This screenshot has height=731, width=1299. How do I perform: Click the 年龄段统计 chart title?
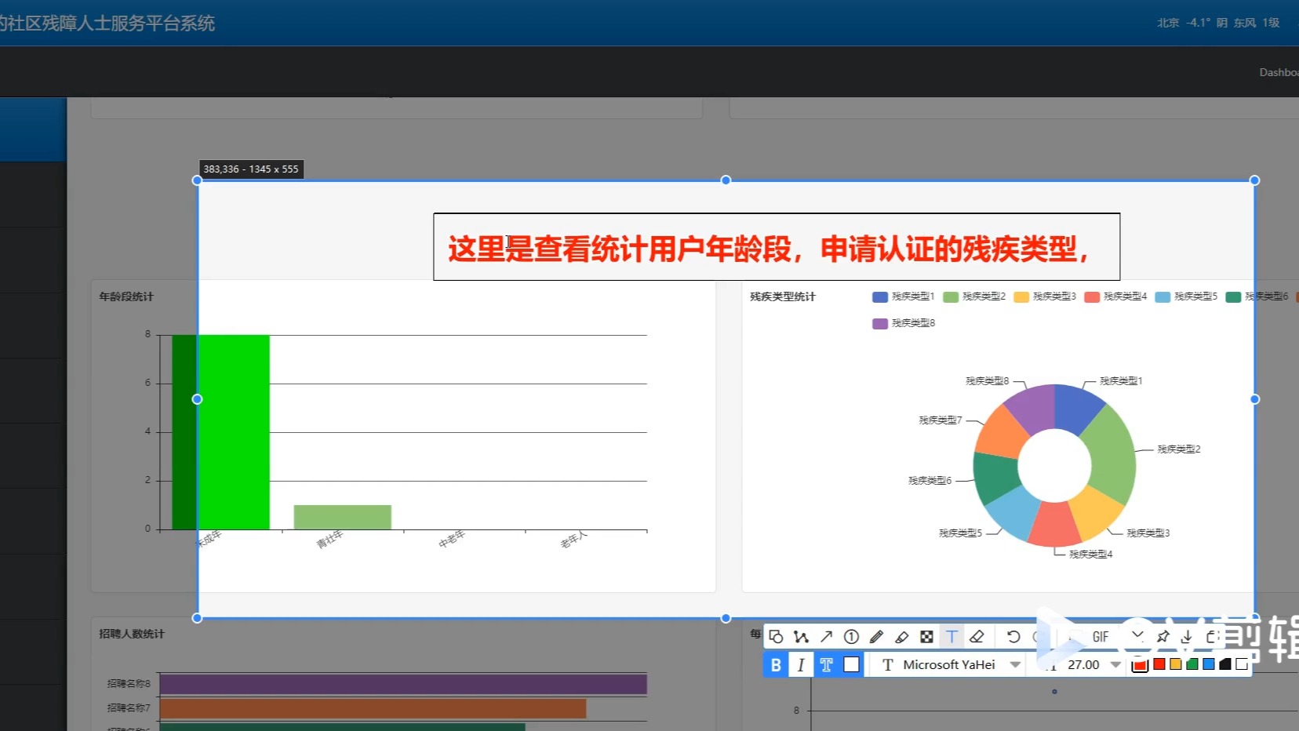126,296
